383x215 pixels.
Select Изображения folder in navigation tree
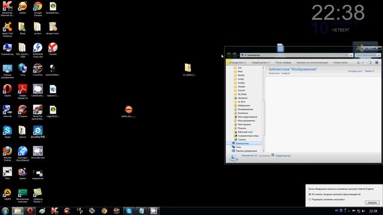tap(244, 109)
